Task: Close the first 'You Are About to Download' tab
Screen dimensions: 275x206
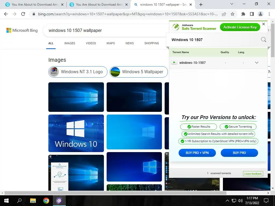Action: tap(62, 5)
